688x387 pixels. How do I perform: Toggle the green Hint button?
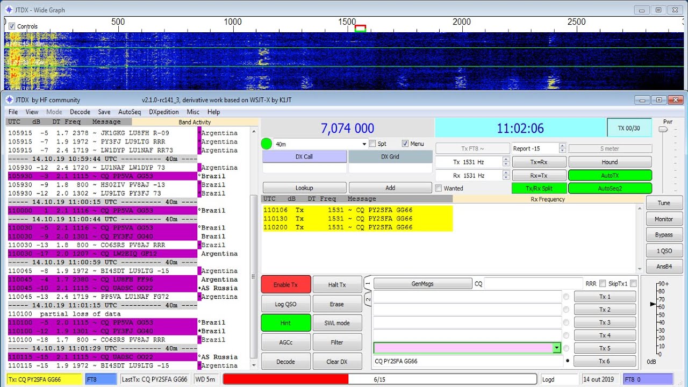[285, 323]
